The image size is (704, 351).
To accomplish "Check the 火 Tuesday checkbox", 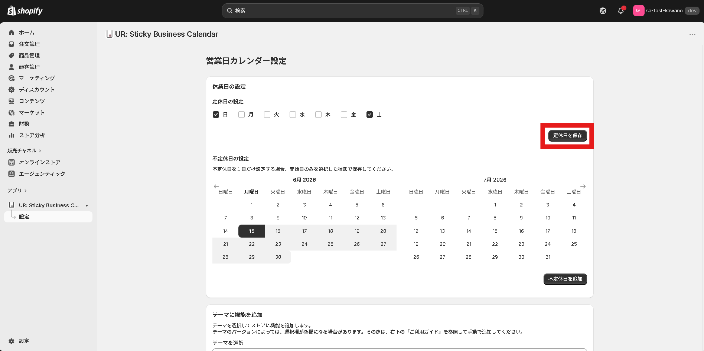I will click(267, 115).
